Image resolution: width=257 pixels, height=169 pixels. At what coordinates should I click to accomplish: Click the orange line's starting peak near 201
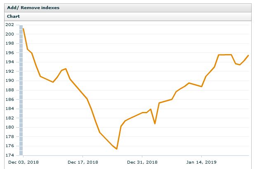24,29
